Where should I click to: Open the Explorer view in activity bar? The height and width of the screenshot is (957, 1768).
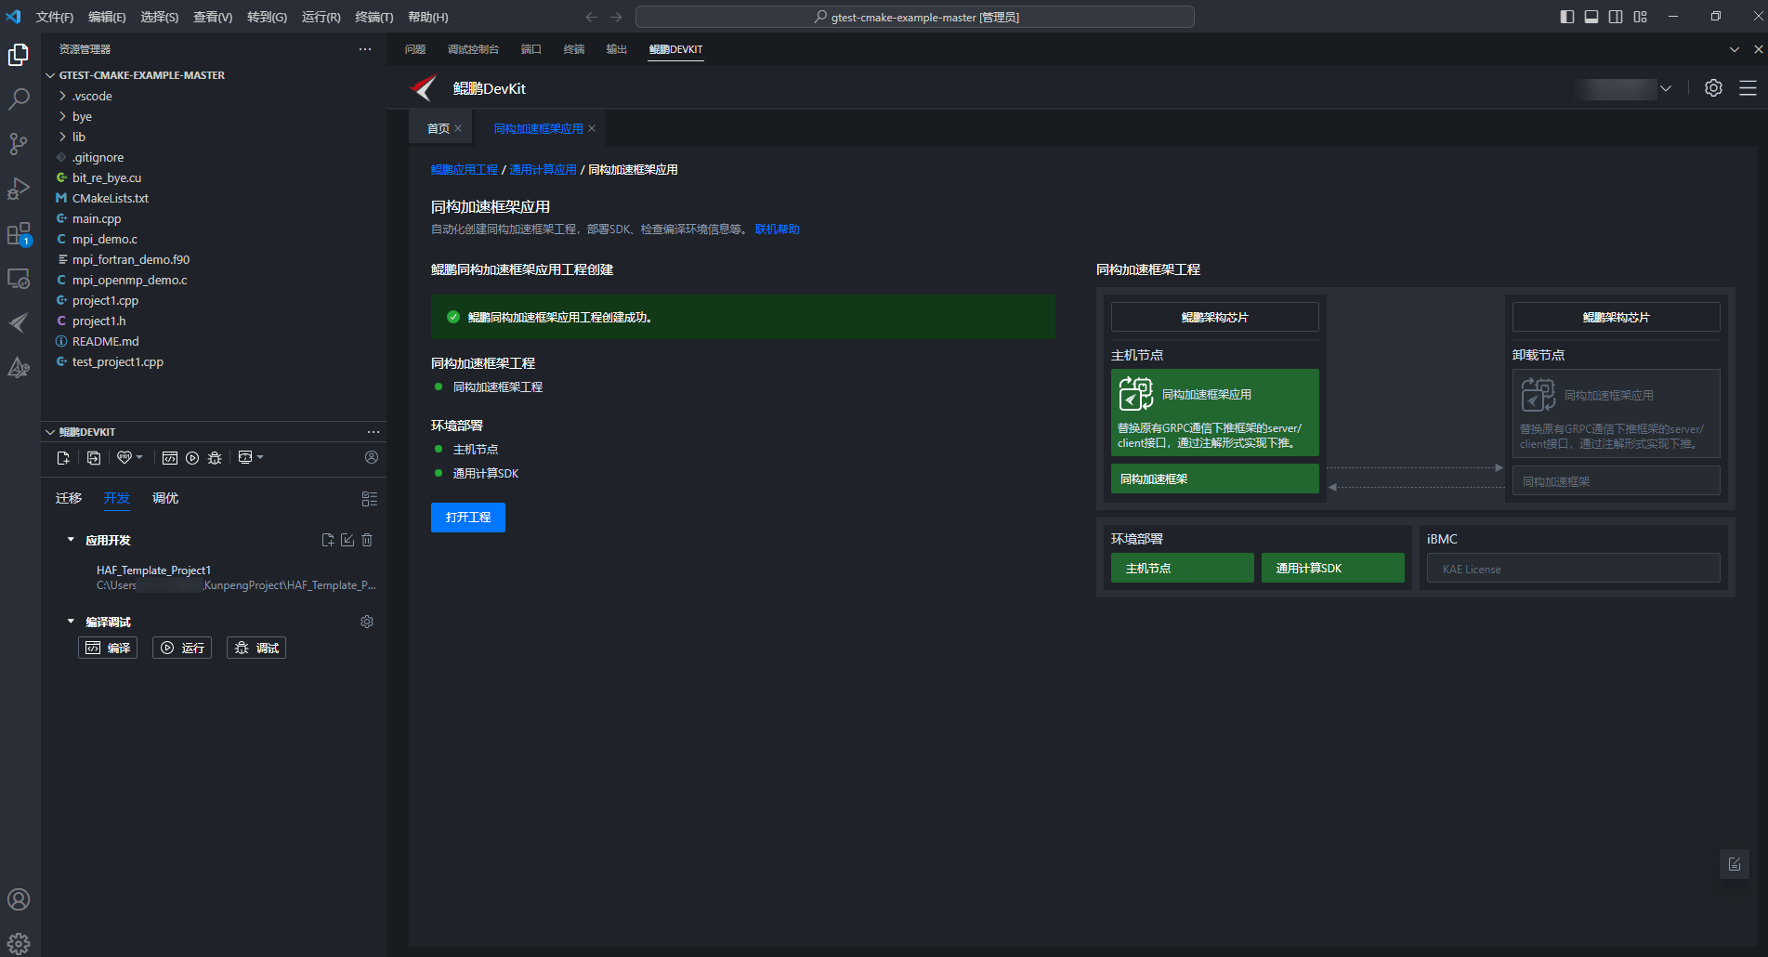click(19, 55)
